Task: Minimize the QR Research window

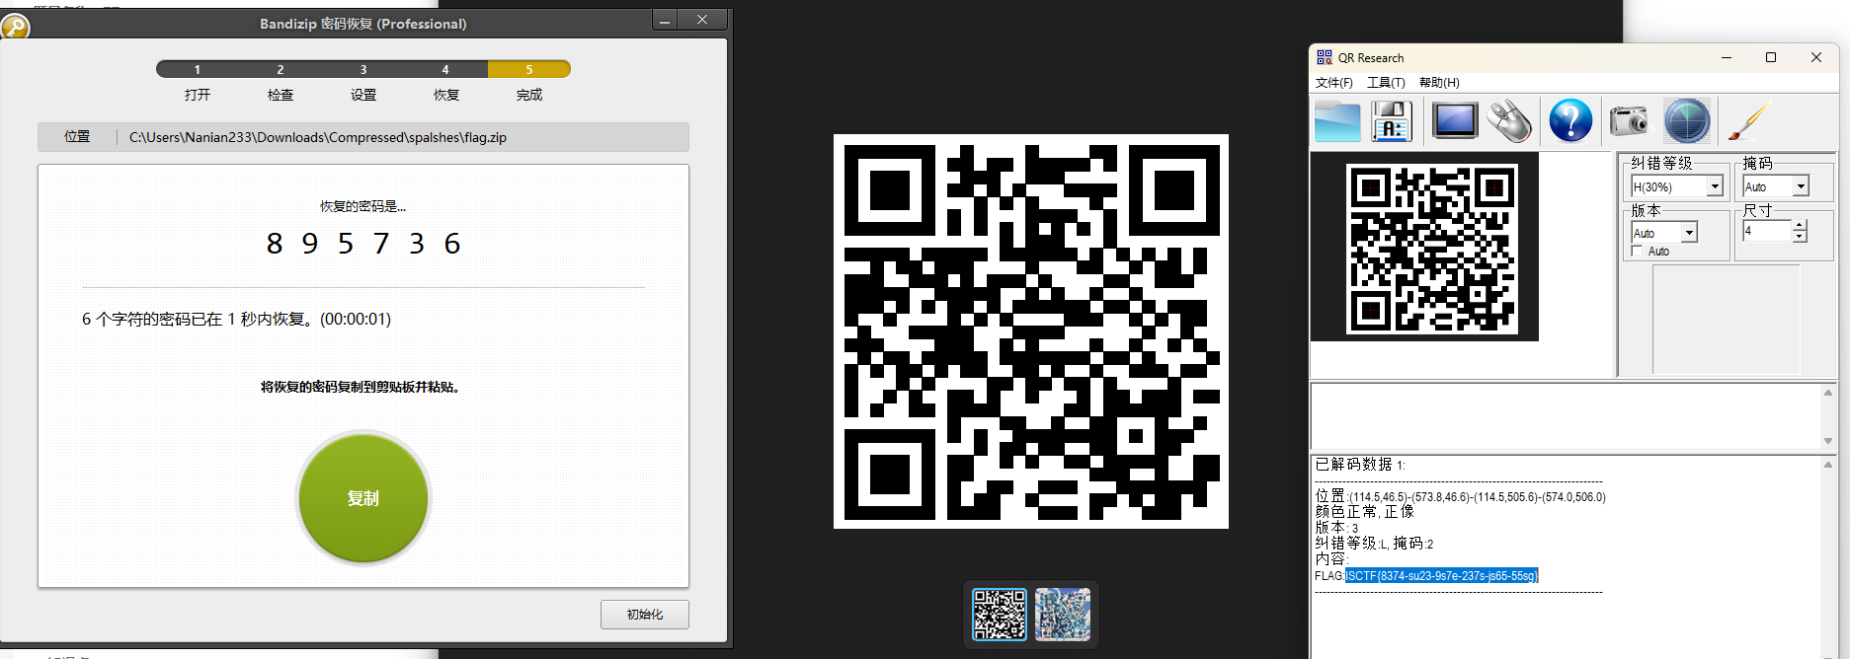Action: pyautogui.click(x=1727, y=57)
